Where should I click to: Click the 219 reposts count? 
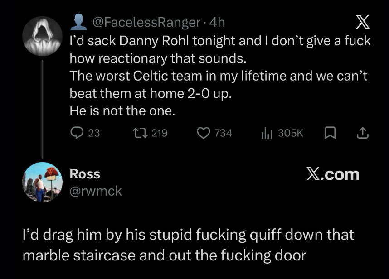(x=159, y=133)
